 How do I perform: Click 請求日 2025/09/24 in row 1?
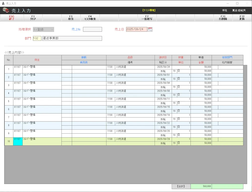click(163, 67)
